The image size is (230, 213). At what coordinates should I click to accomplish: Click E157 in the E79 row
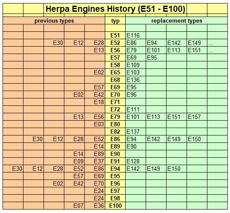tap(197, 117)
